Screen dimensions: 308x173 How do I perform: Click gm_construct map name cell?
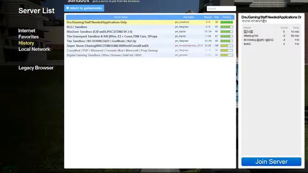(x=182, y=22)
